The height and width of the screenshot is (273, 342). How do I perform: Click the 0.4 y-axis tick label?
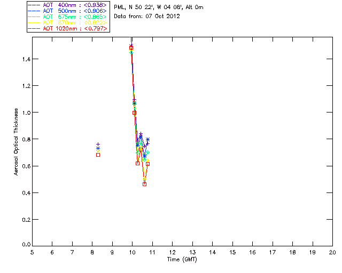tap(26, 193)
